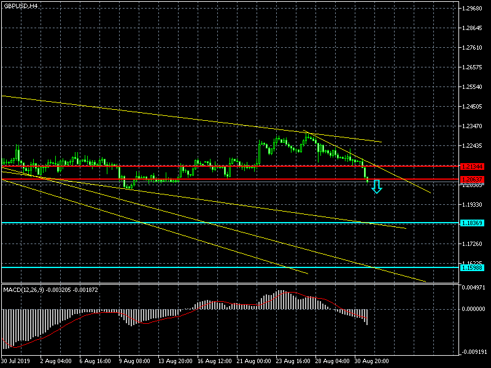The height and width of the screenshot is (368, 491).
Task: Click the 1.28645 price axis value
Action: pos(472,28)
